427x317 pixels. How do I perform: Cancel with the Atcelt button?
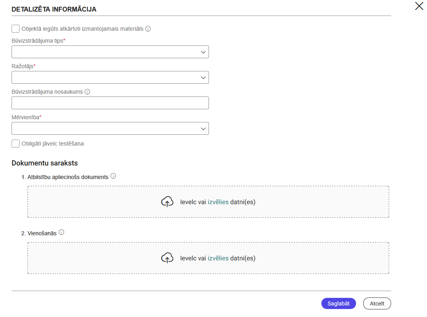click(x=377, y=303)
